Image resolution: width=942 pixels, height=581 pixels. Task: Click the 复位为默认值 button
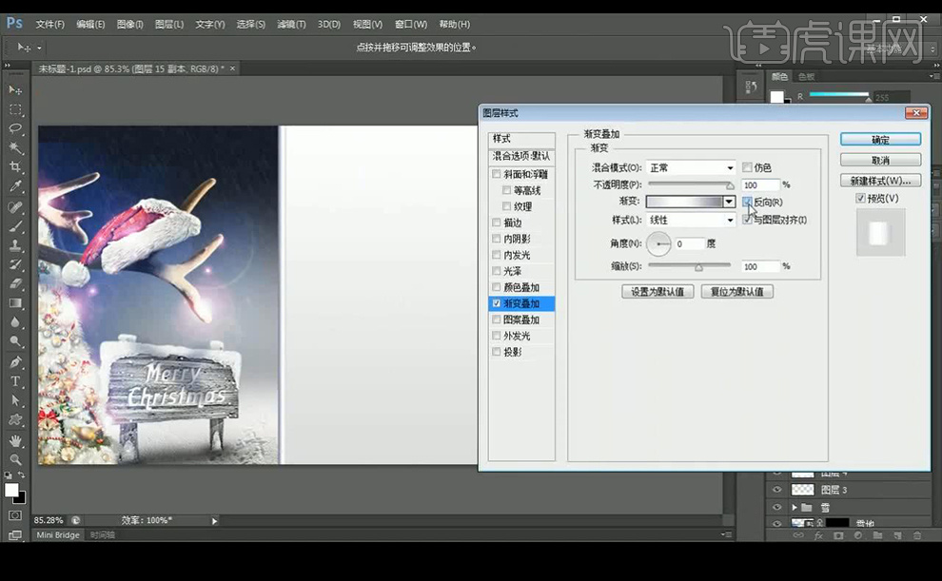(x=736, y=292)
